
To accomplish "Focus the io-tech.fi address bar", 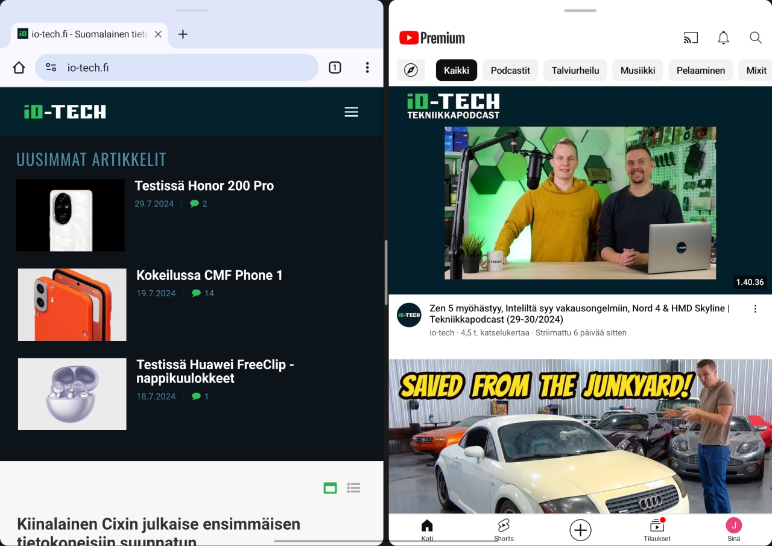I will [x=177, y=68].
